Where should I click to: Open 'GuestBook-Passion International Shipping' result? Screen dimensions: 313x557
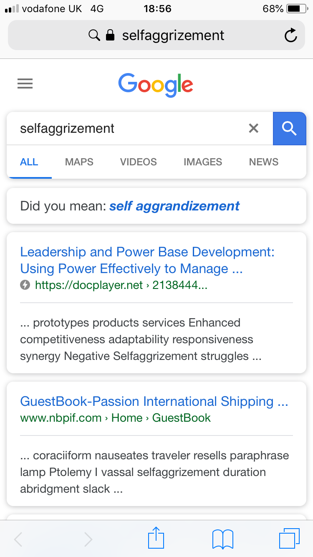[154, 402]
